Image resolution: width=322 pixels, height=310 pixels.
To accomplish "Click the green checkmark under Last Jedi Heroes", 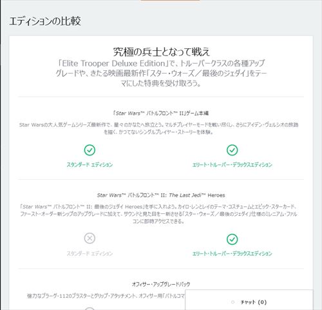I will [232, 239].
